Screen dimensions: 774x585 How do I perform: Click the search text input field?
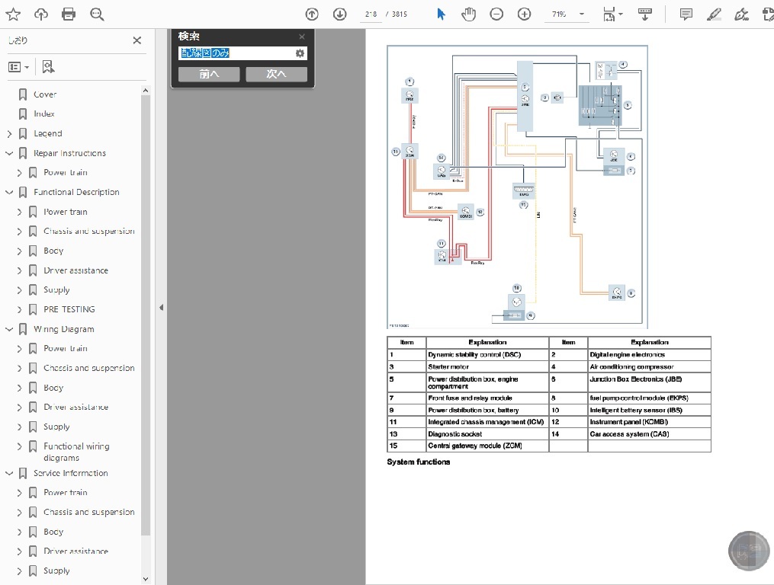point(236,53)
